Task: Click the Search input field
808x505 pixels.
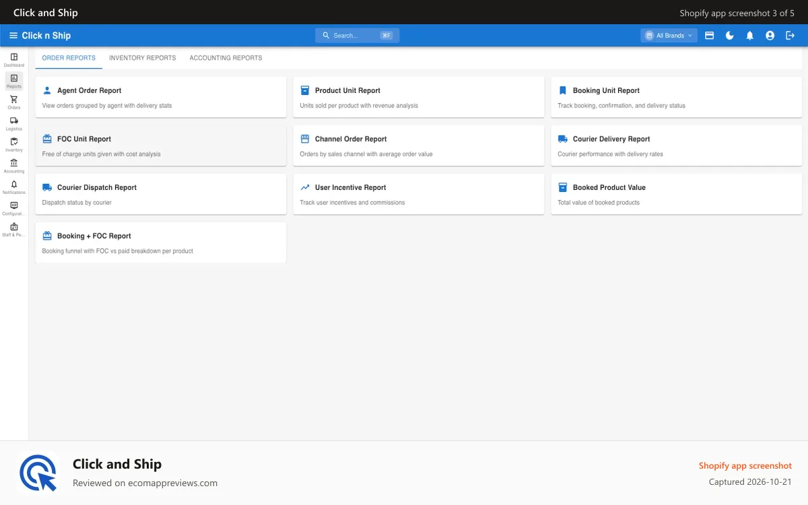Action: pyautogui.click(x=358, y=36)
